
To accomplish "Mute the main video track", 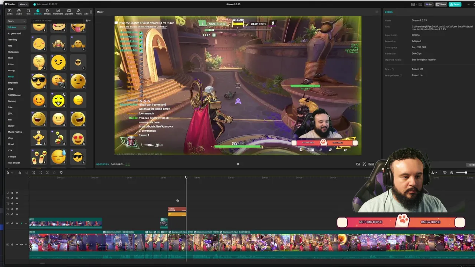I will click(22, 244).
